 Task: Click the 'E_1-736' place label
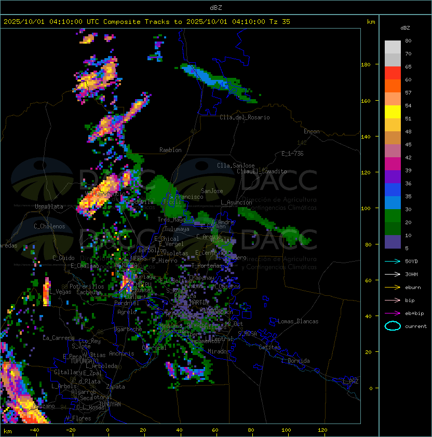click(x=292, y=154)
